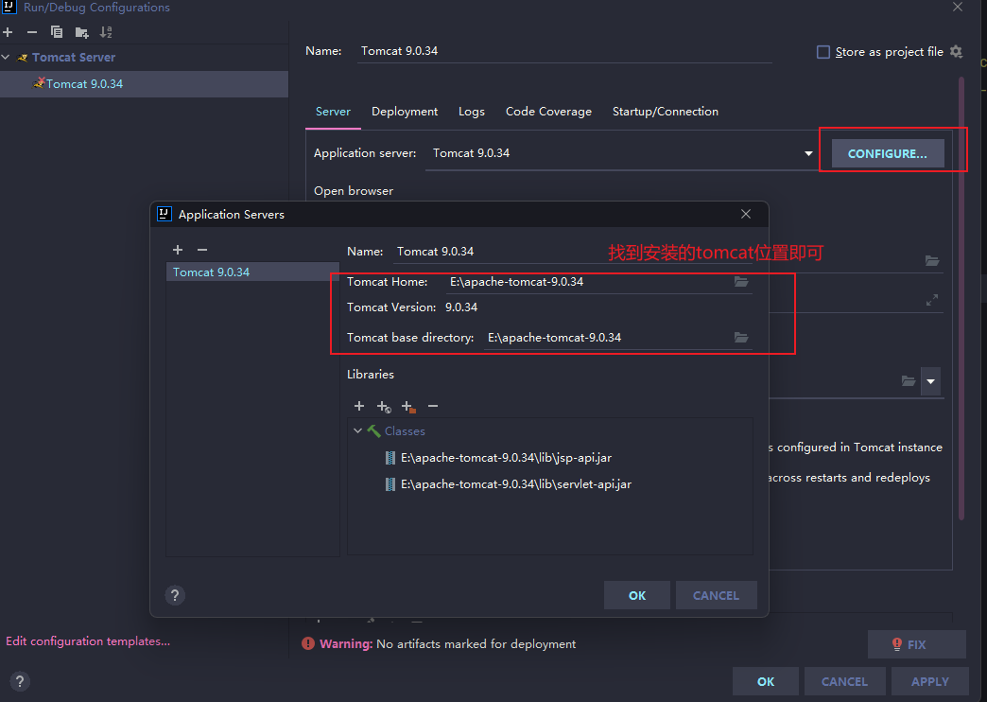
Task: Open Store as project file settings gear
Action: click(x=956, y=52)
